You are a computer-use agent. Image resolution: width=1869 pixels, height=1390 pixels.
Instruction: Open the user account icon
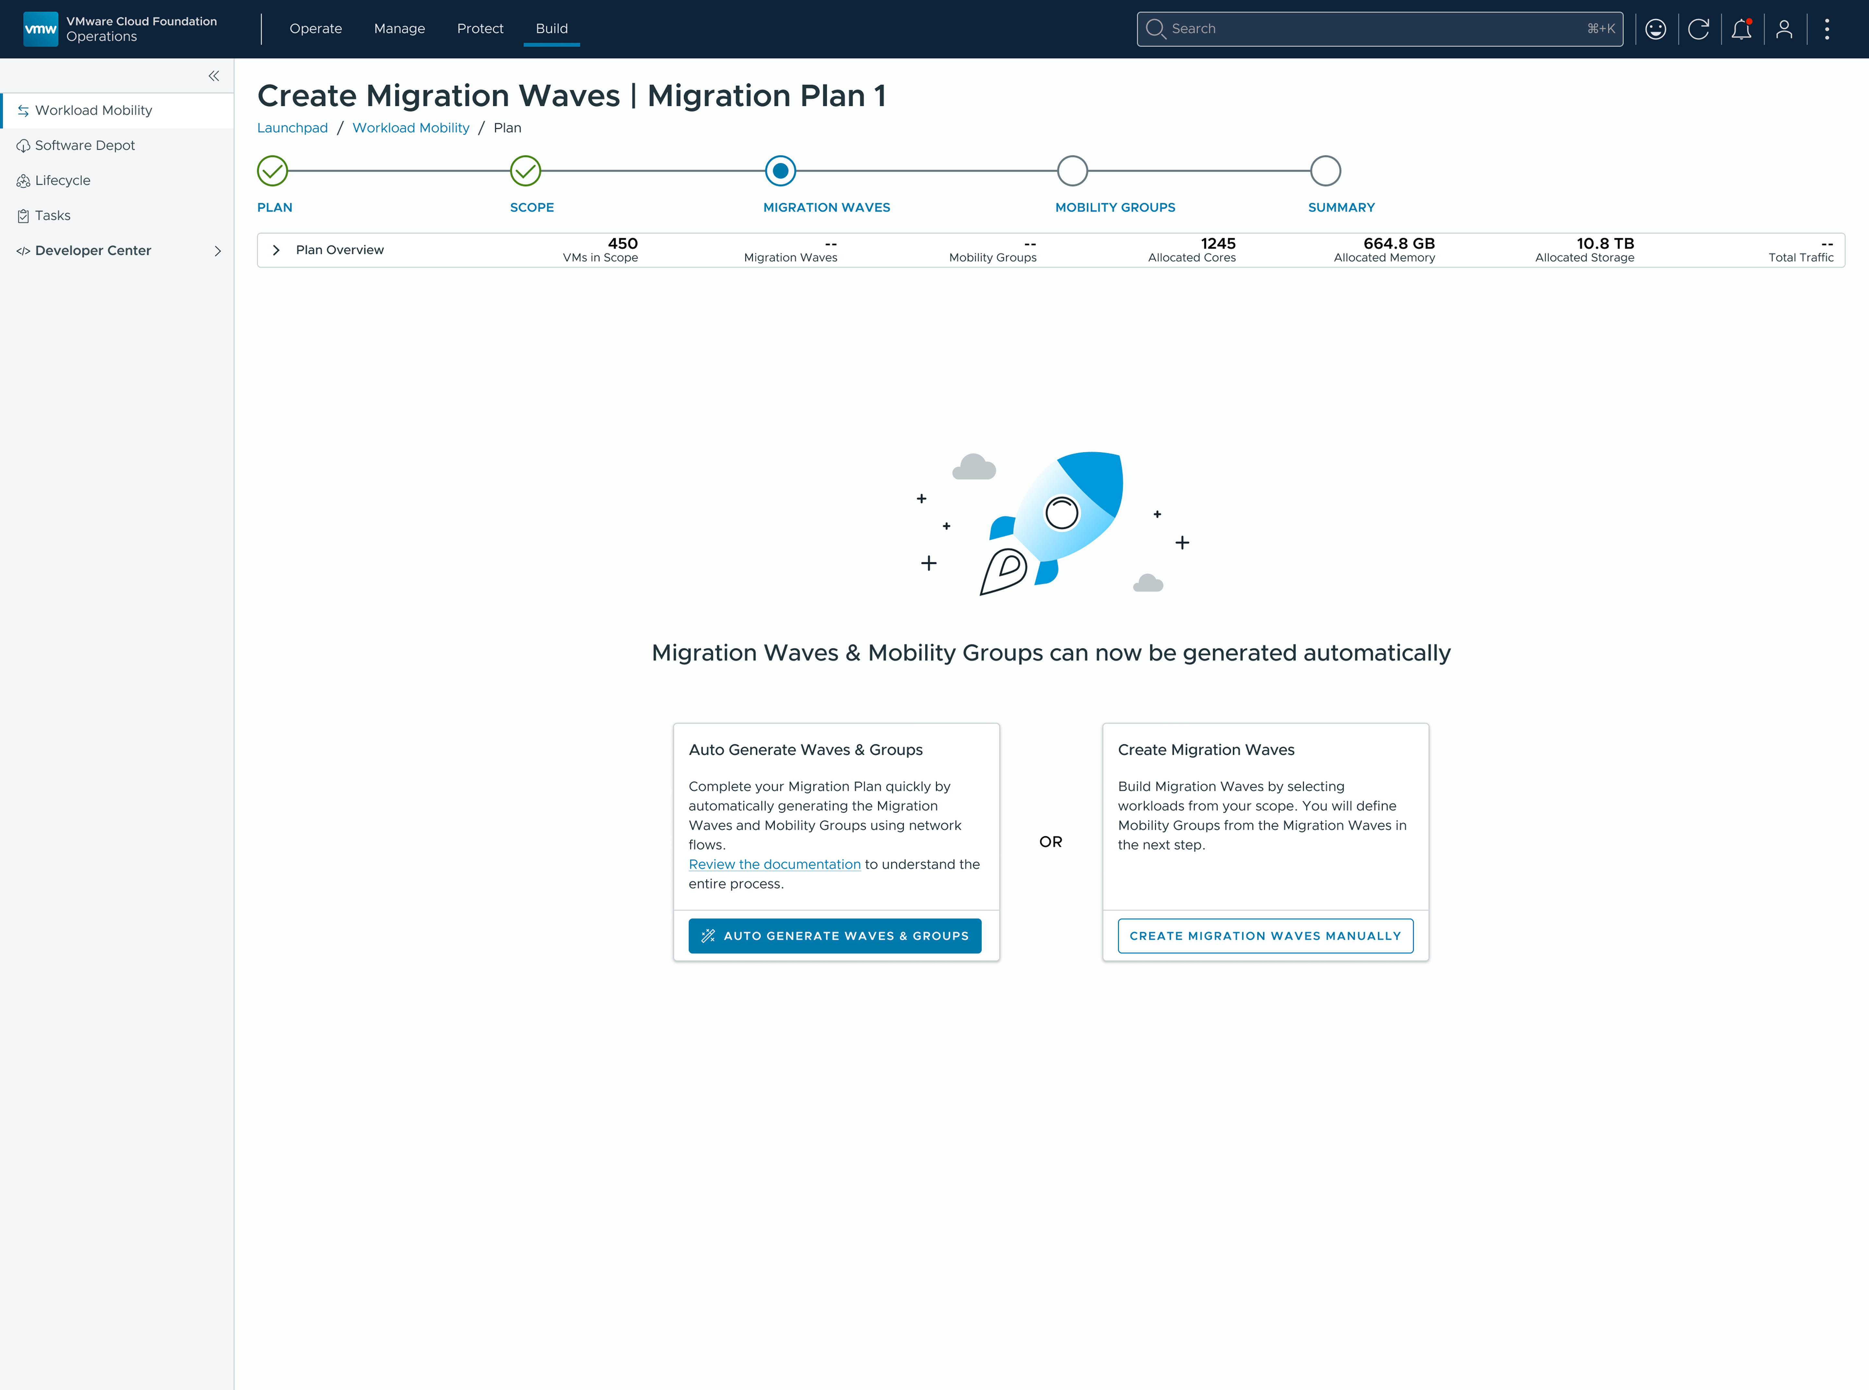click(x=1784, y=30)
